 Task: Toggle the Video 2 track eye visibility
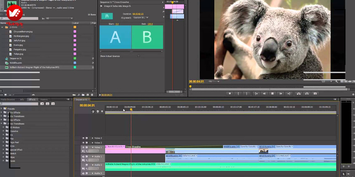[83, 142]
